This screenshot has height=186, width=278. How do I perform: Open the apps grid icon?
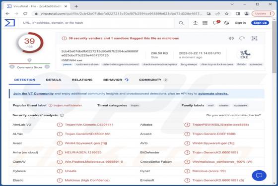[x=205, y=23]
